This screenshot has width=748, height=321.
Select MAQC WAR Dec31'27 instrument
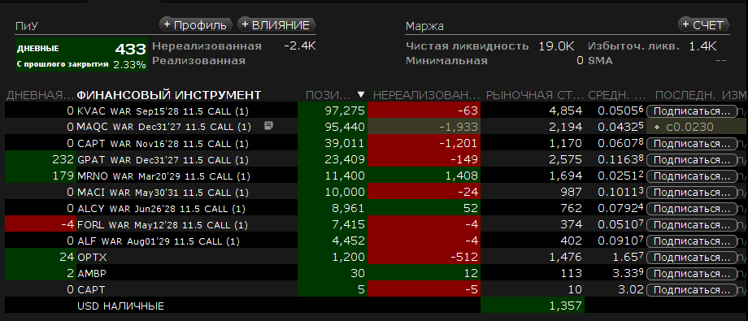click(163, 127)
